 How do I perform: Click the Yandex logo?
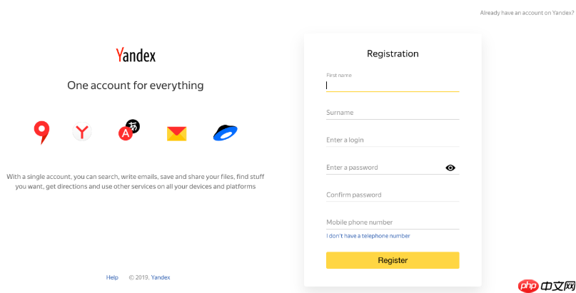[x=136, y=55]
